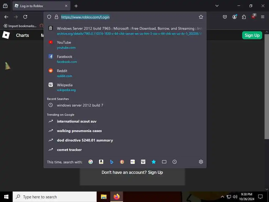This screenshot has width=269, height=202.
Task: Bookmark this page with the star icon
Action: pyautogui.click(x=201, y=17)
